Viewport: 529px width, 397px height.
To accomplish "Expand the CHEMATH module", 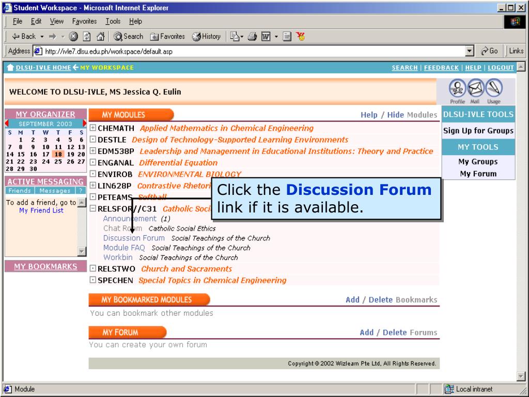I will 93,128.
